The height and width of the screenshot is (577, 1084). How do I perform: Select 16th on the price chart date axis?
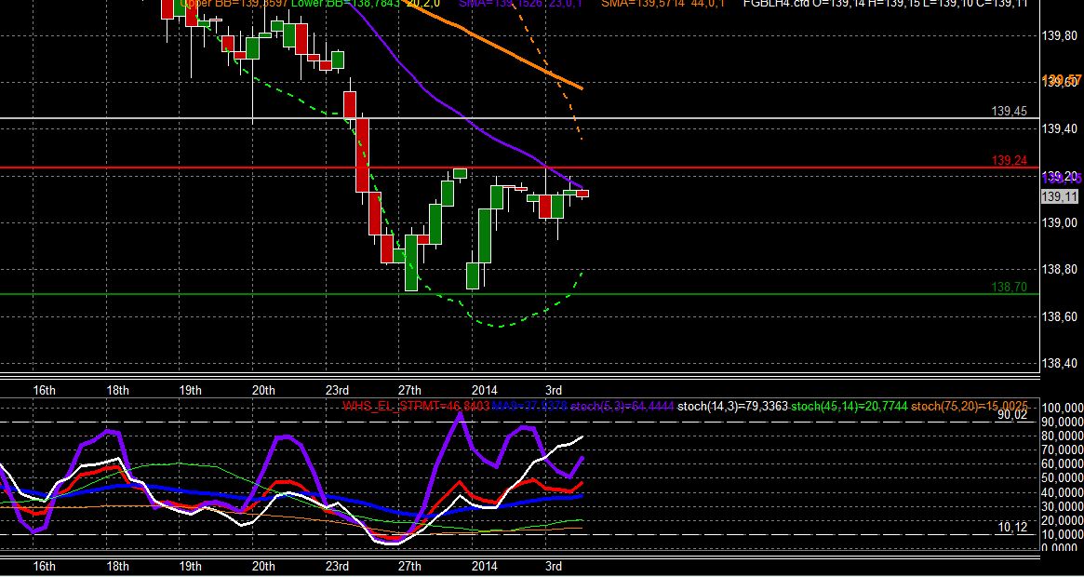click(45, 390)
